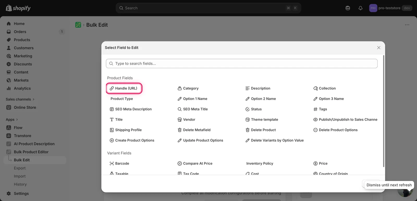
Task: Open AI Product Description app
Action: pyautogui.click(x=35, y=144)
